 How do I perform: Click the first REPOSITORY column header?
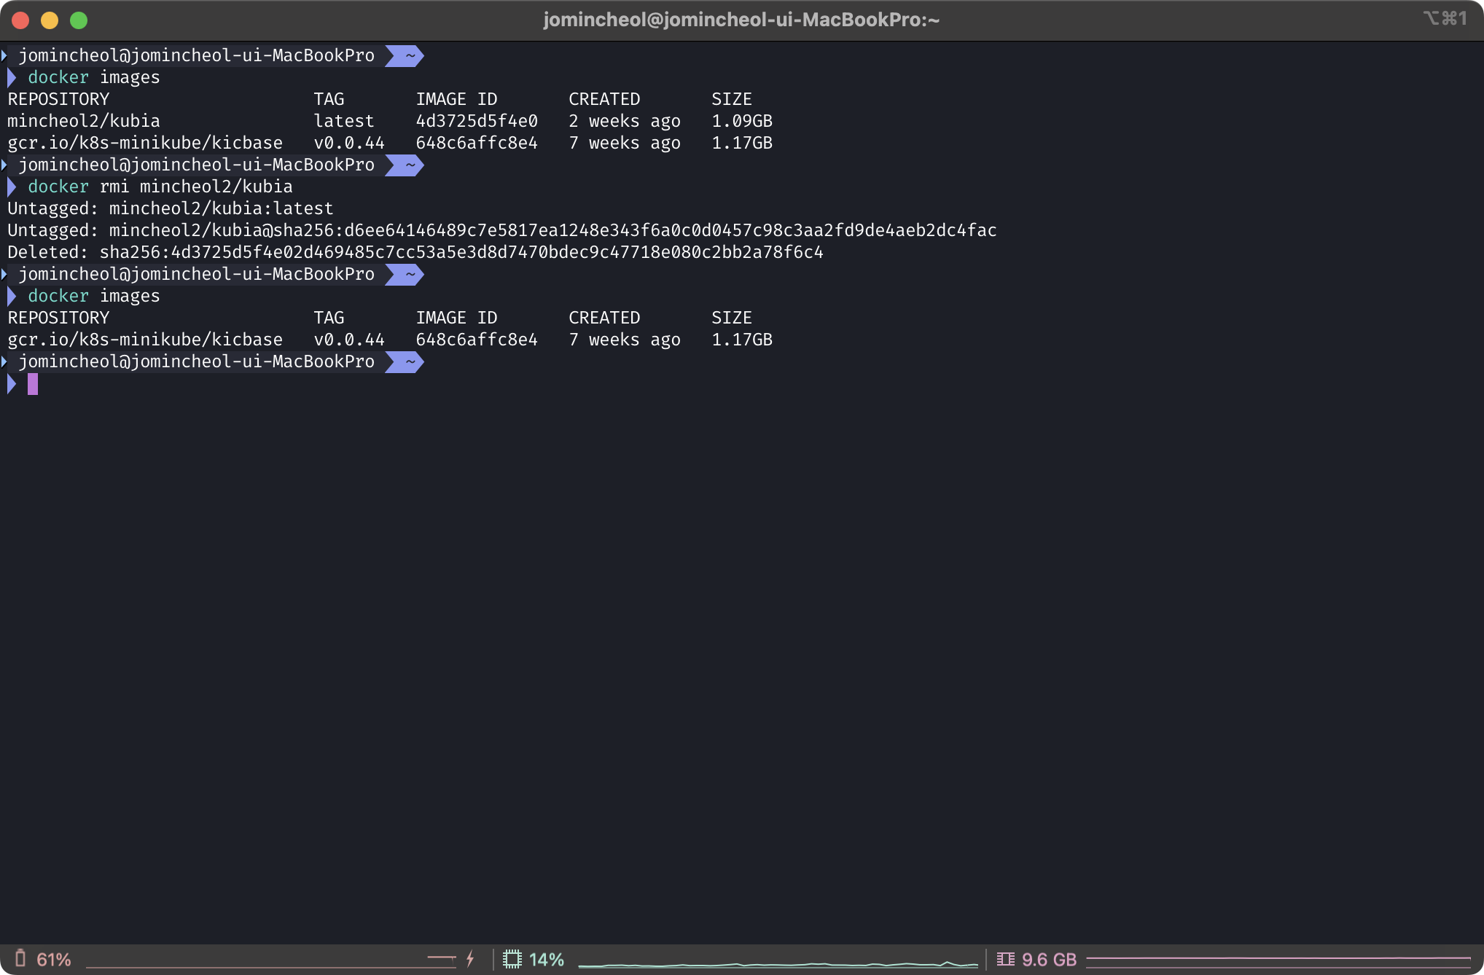click(x=58, y=99)
